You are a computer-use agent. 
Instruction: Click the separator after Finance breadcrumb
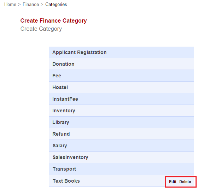(x=42, y=5)
